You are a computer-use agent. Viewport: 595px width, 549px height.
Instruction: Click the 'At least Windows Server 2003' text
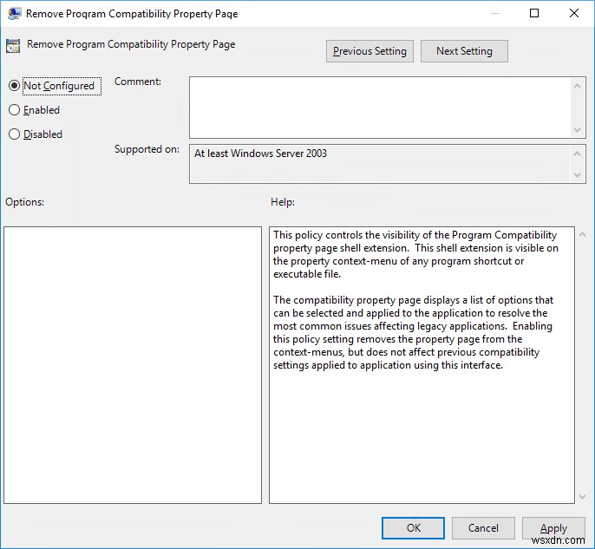[260, 154]
